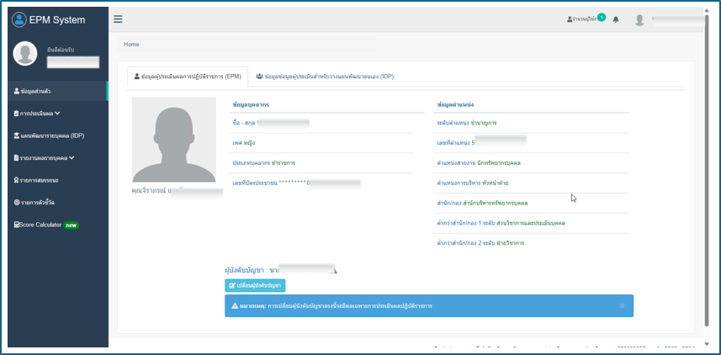Click the EPM System logo icon

pyautogui.click(x=19, y=20)
